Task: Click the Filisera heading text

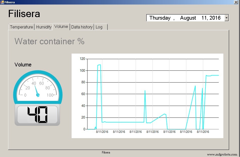Action: point(24,14)
